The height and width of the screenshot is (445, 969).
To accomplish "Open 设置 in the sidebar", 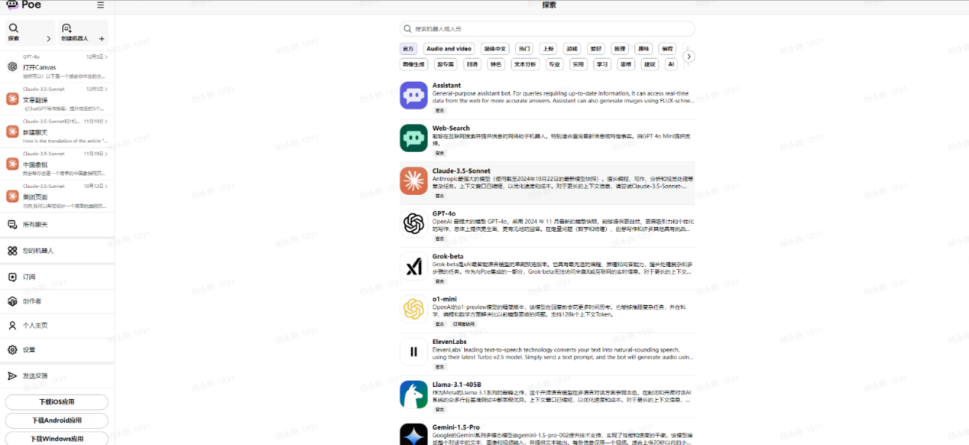I will click(57, 349).
